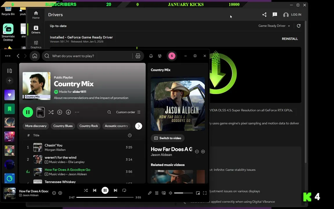This screenshot has width=334, height=209.
Task: Open the play Queue icon
Action: (x=157, y=193)
